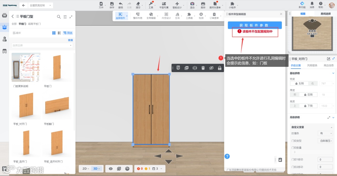Viewport: 337px width, 176px height.
Task: Open the 2D view mode dropdown
Action: click(85, 169)
